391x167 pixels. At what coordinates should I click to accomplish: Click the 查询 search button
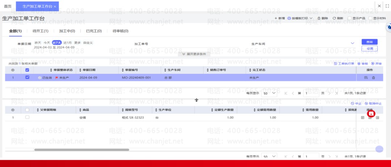(x=369, y=42)
